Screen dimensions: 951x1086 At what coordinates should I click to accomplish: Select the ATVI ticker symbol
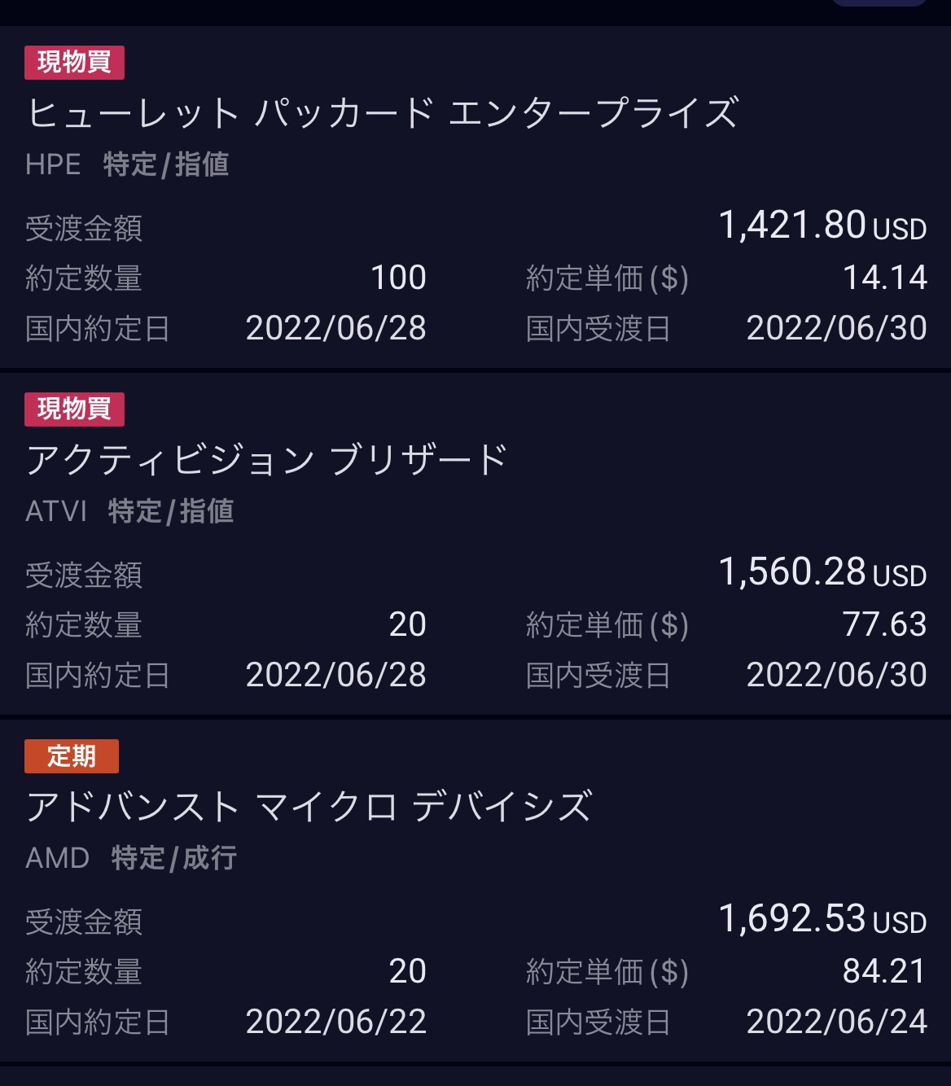(x=56, y=511)
